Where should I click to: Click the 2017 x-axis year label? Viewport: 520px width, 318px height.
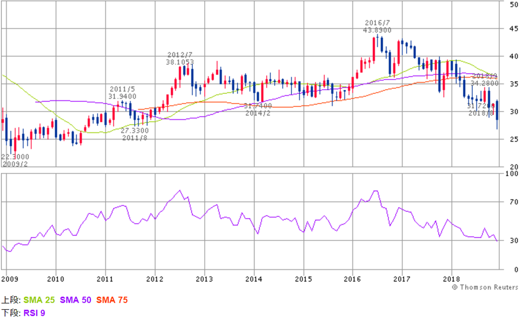(x=402, y=279)
